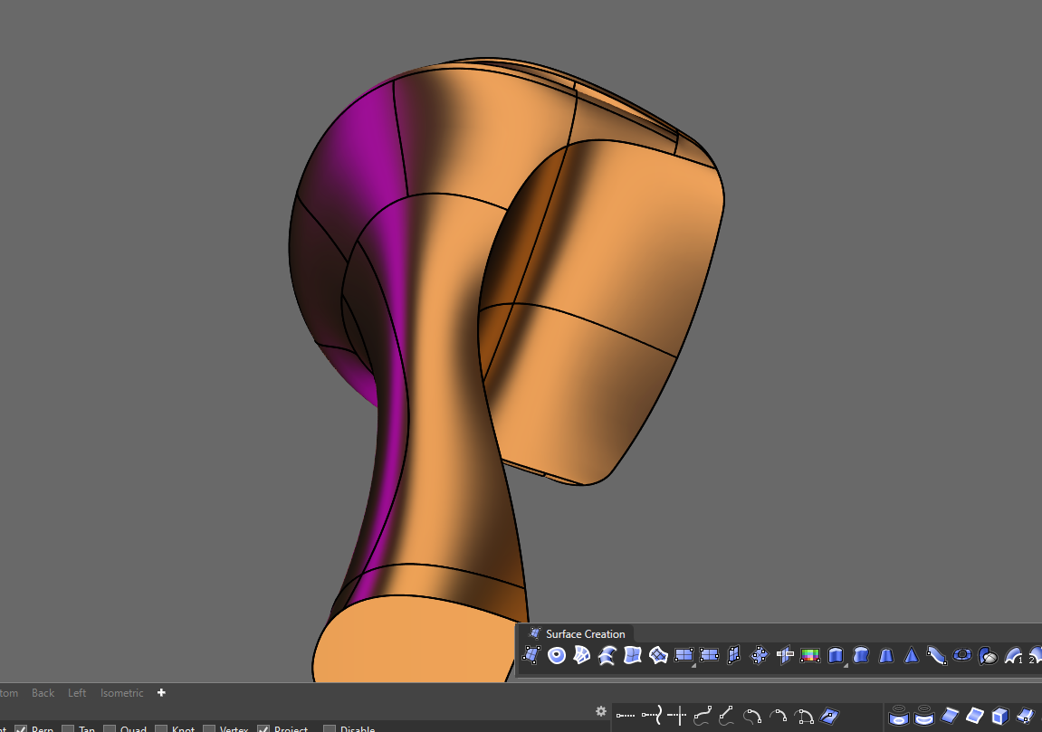Image resolution: width=1042 pixels, height=732 pixels.
Task: Click the extend by arc to point icon
Action: [779, 716]
